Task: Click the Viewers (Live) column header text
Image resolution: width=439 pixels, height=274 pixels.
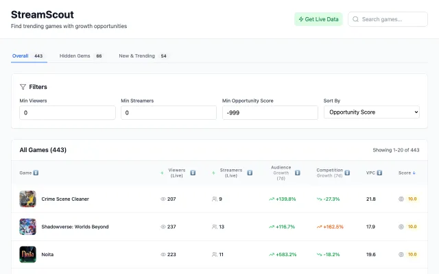Action: pyautogui.click(x=177, y=173)
